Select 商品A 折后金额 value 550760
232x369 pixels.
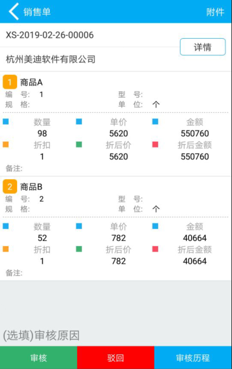click(195, 156)
